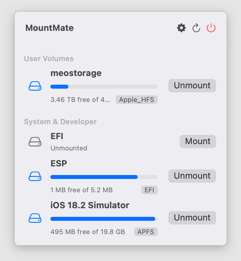The image size is (241, 261).
Task: Click the APFS filesystem badge
Action: (146, 232)
